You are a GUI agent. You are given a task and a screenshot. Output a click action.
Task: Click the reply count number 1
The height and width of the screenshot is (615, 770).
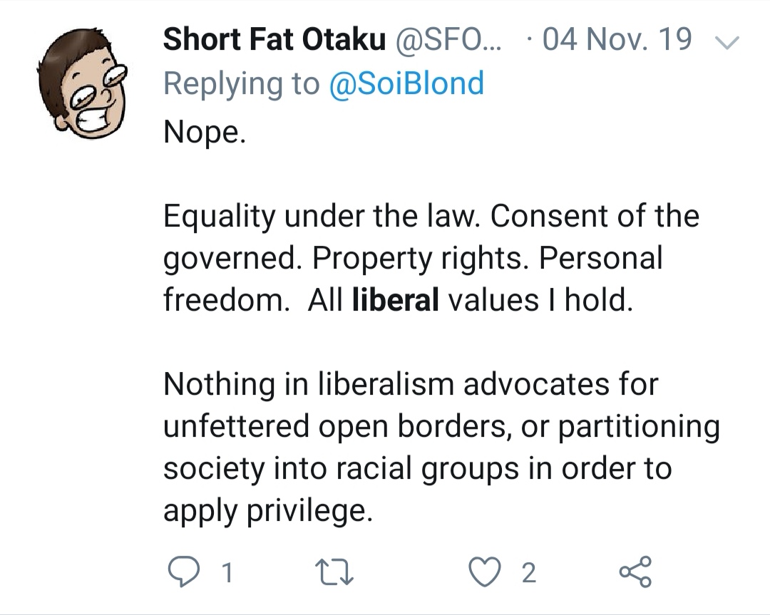(x=226, y=572)
